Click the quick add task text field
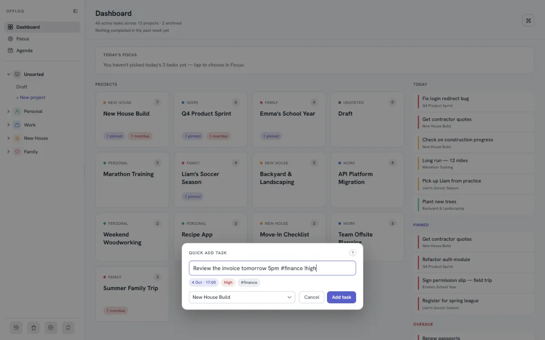The image size is (545, 340). (272, 268)
